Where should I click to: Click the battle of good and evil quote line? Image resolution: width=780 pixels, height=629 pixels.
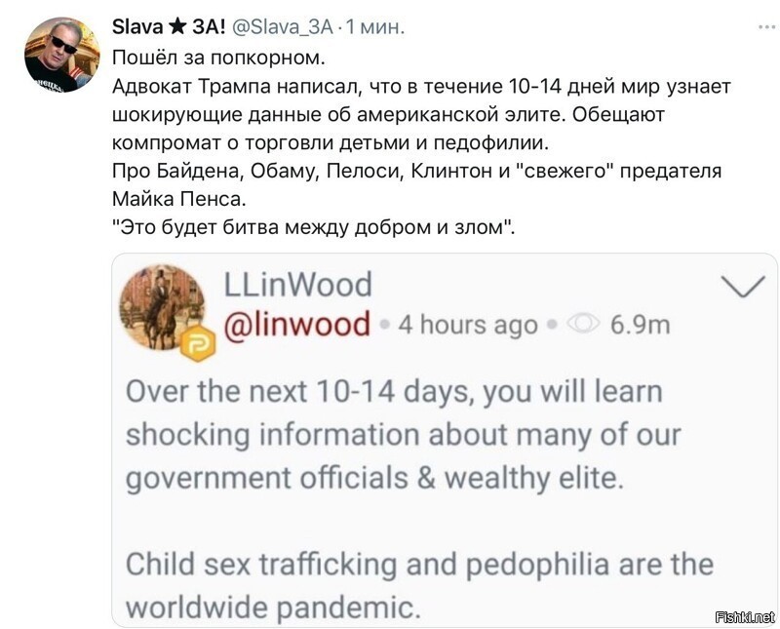[314, 227]
